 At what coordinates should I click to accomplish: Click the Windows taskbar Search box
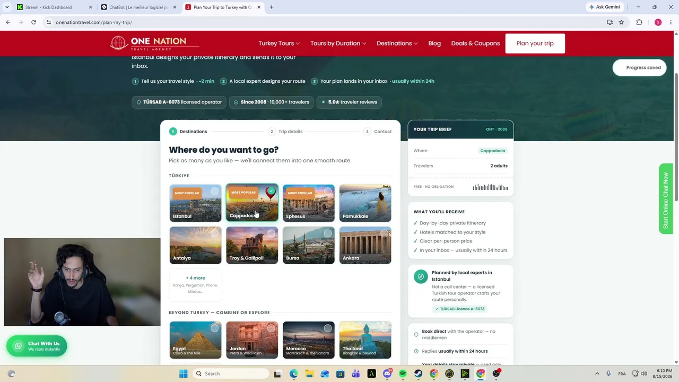tap(230, 374)
